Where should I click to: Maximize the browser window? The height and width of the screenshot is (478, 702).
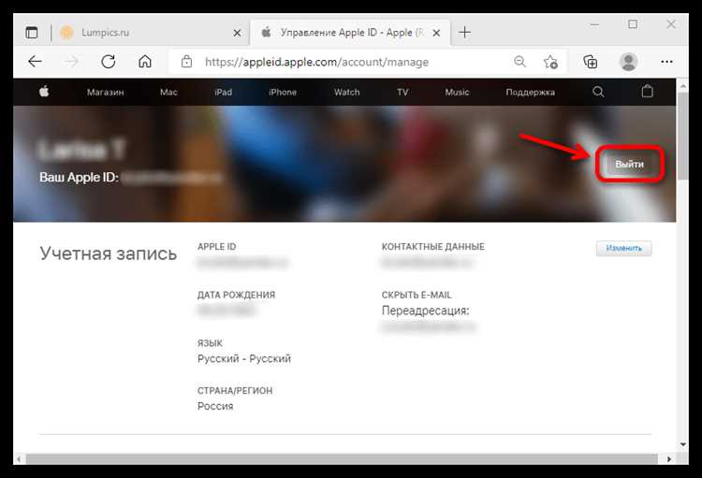pyautogui.click(x=633, y=24)
